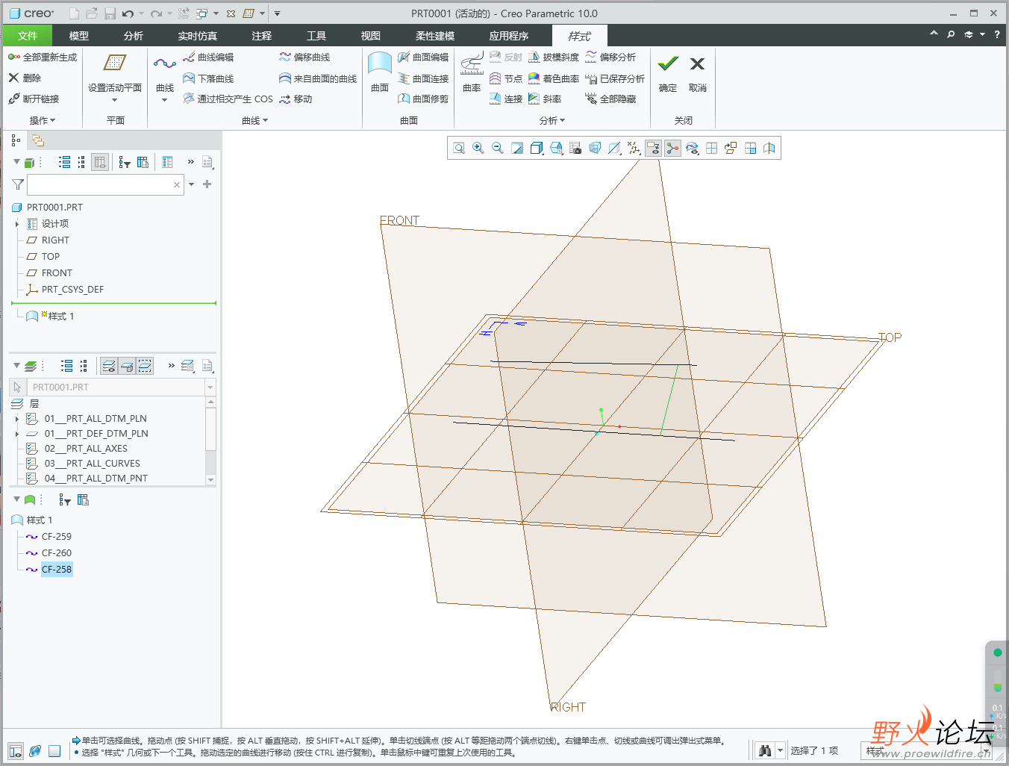
Task: Open the 操作 group dropdown
Action: [42, 120]
